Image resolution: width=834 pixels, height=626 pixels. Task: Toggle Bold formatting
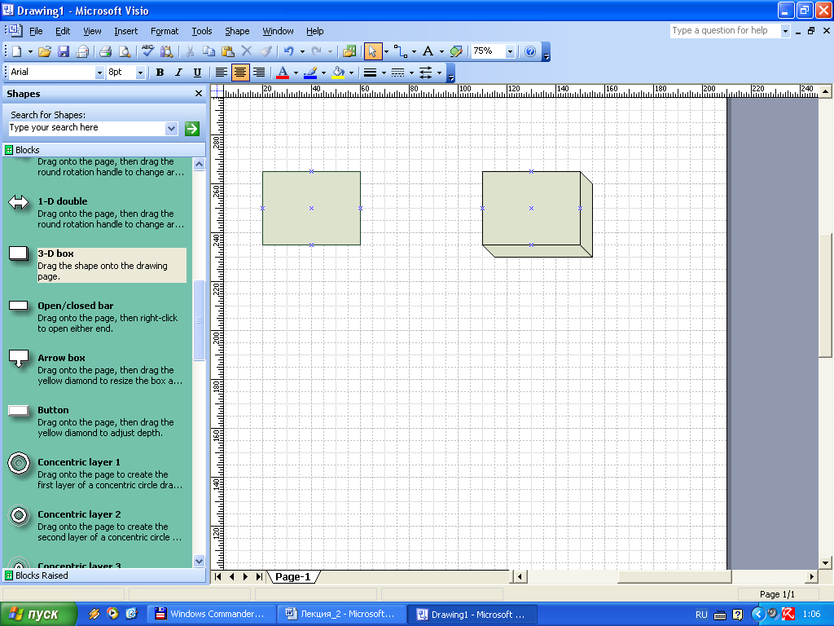(160, 73)
